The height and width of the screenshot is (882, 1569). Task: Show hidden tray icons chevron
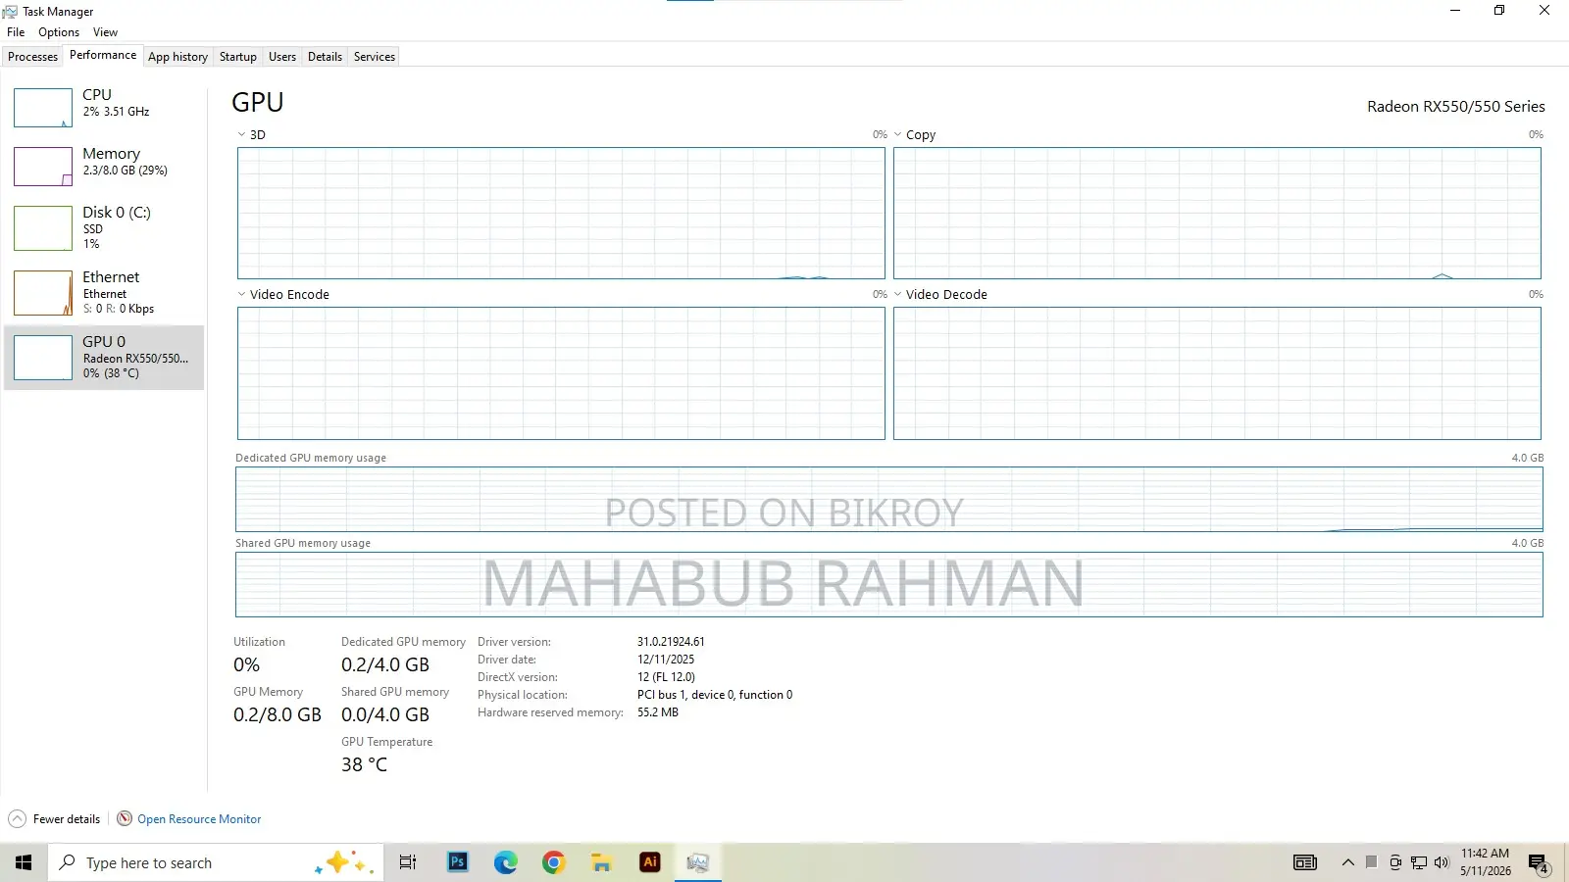[x=1348, y=862]
